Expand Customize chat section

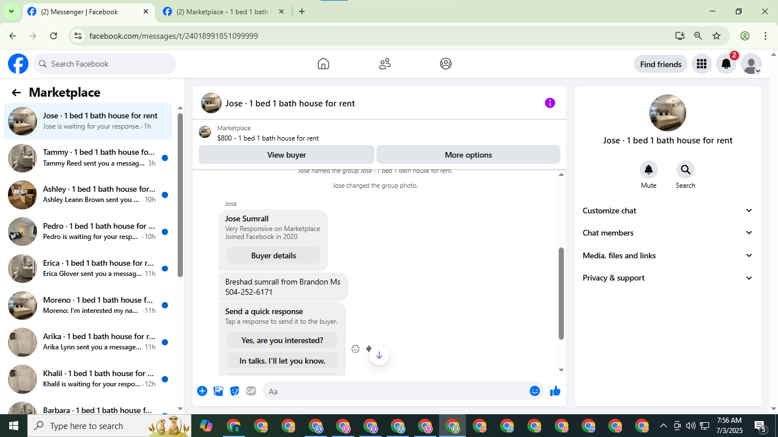coord(668,211)
